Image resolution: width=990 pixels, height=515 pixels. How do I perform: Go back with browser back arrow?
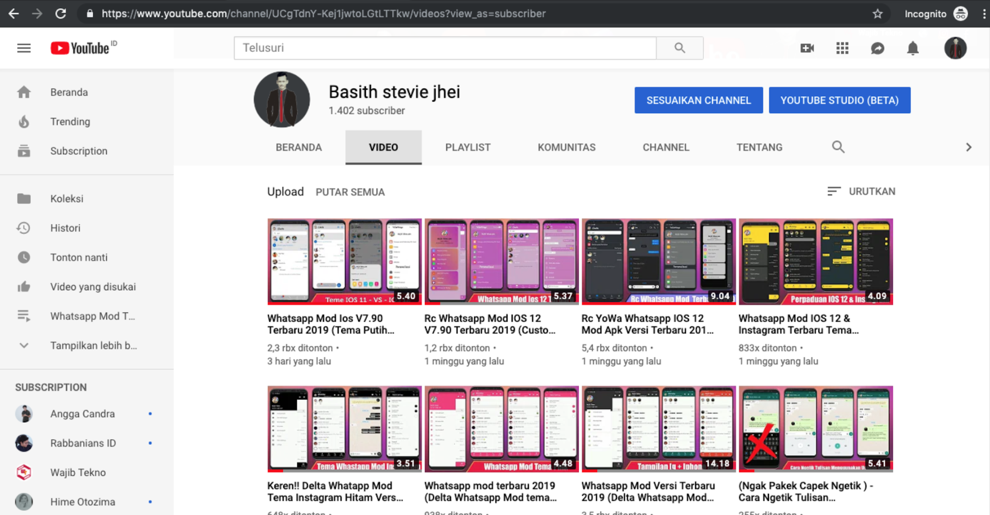[14, 14]
